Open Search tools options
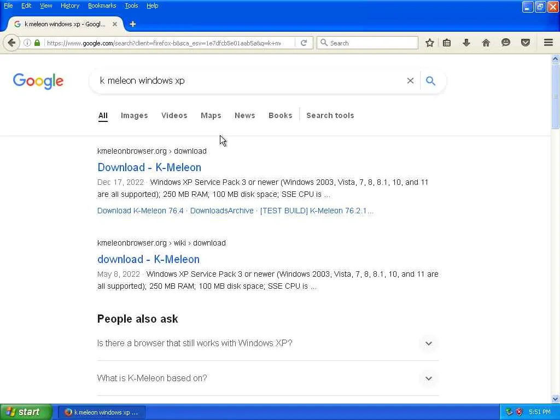This screenshot has height=420, width=560. coord(330,115)
